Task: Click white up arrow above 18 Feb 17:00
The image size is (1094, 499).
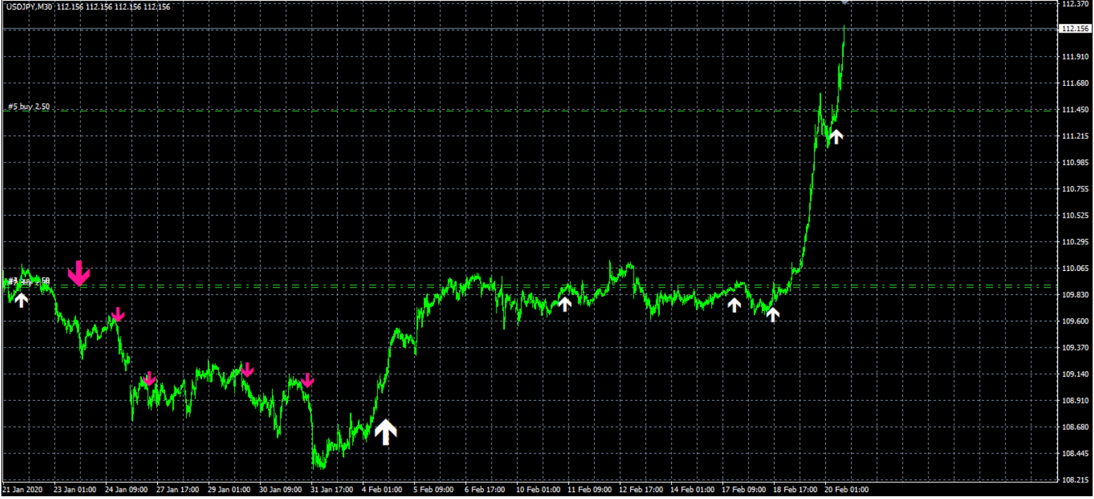Action: tap(773, 314)
